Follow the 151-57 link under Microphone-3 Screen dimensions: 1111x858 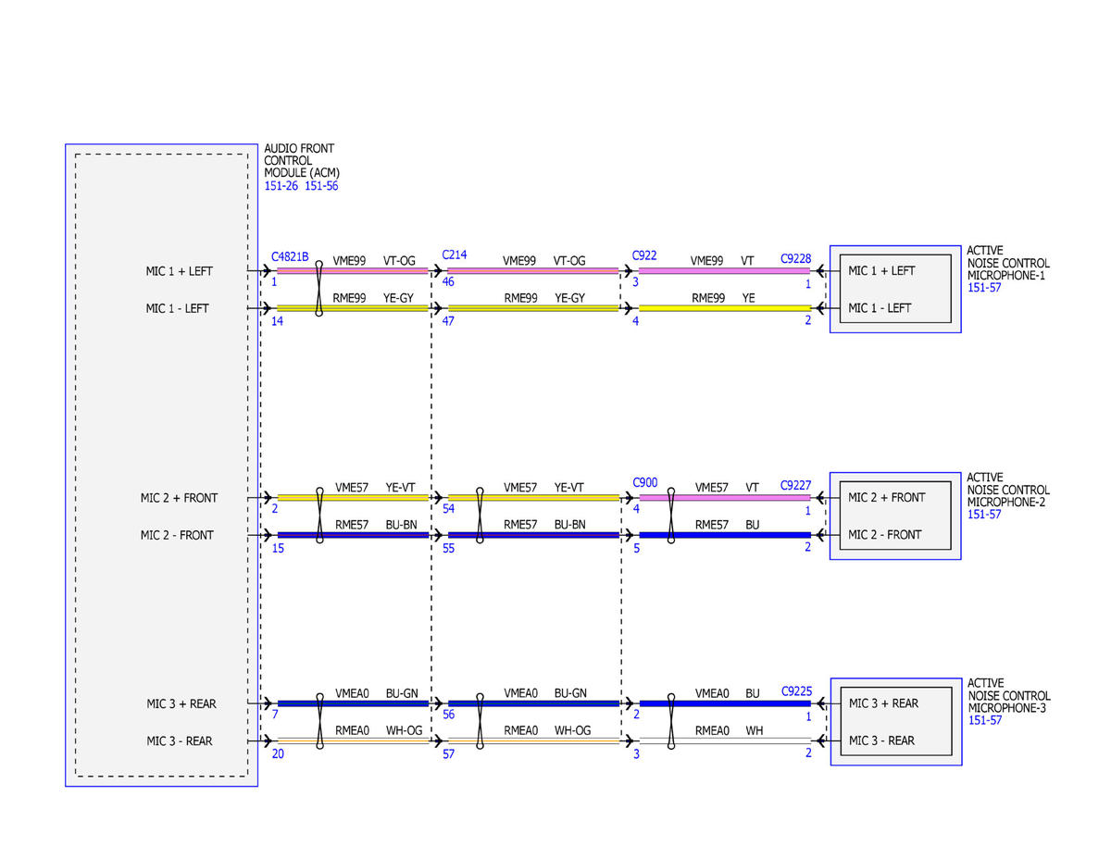tap(985, 720)
